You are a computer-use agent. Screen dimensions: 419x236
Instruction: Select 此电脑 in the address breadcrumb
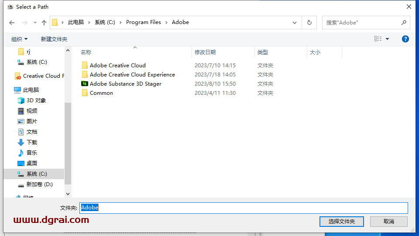point(76,22)
